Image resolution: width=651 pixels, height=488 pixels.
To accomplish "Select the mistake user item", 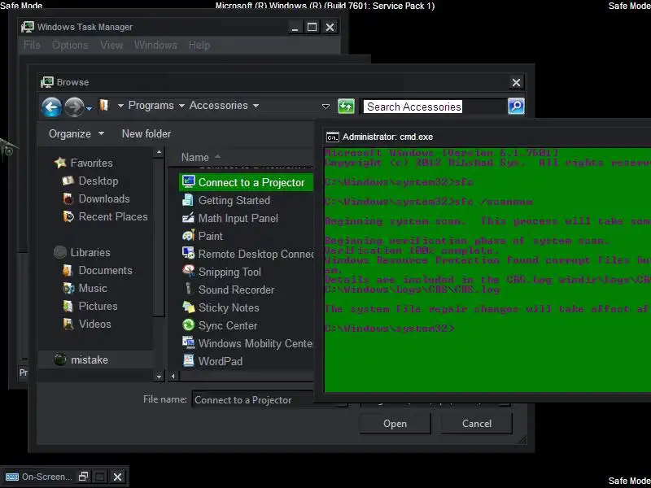I will point(95,359).
